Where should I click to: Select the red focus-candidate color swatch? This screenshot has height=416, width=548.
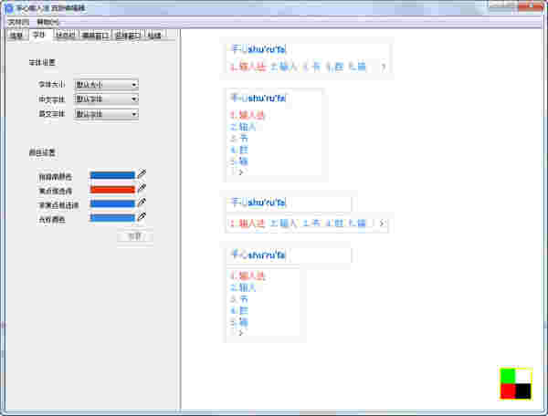point(112,189)
